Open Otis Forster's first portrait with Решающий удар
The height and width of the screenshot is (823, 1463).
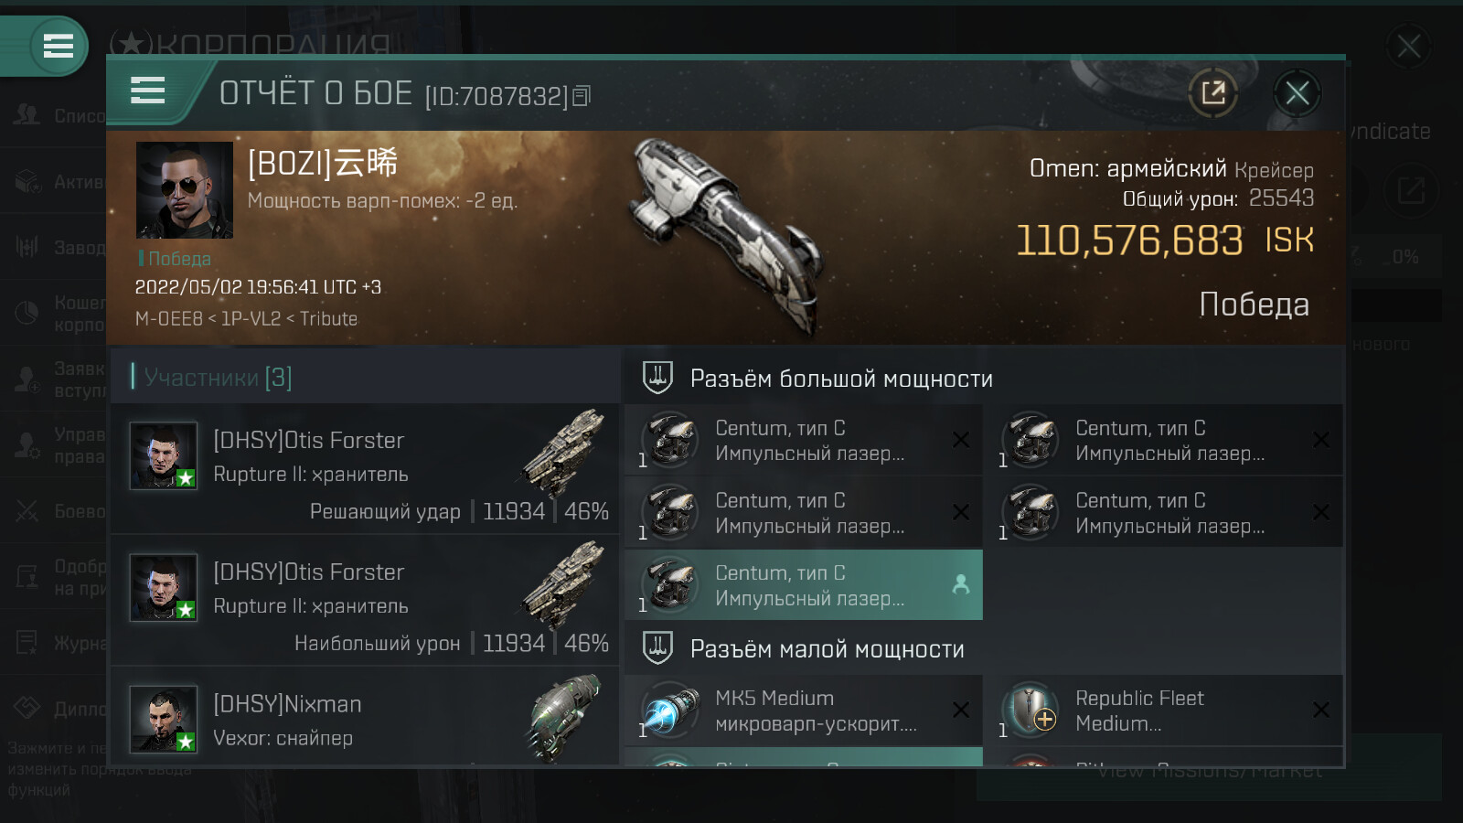coord(164,455)
